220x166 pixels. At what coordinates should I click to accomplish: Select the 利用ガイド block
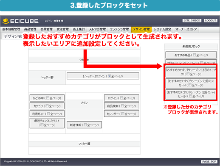coord(47,114)
